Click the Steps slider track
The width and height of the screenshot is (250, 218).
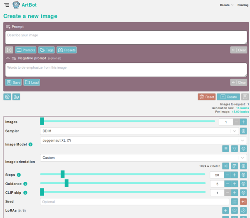tap(125, 174)
